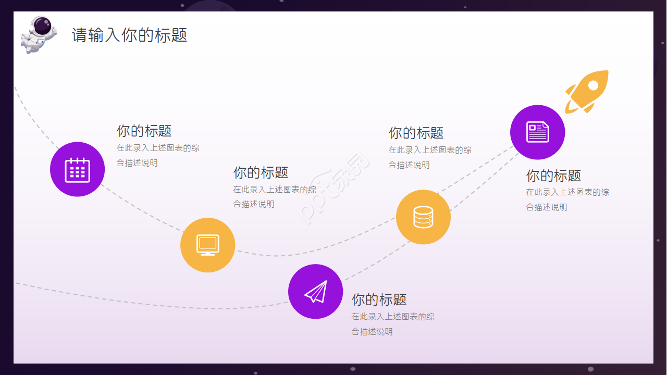Select the '你的标题' heading beside the paper plane
667x375 pixels.
pyautogui.click(x=379, y=299)
